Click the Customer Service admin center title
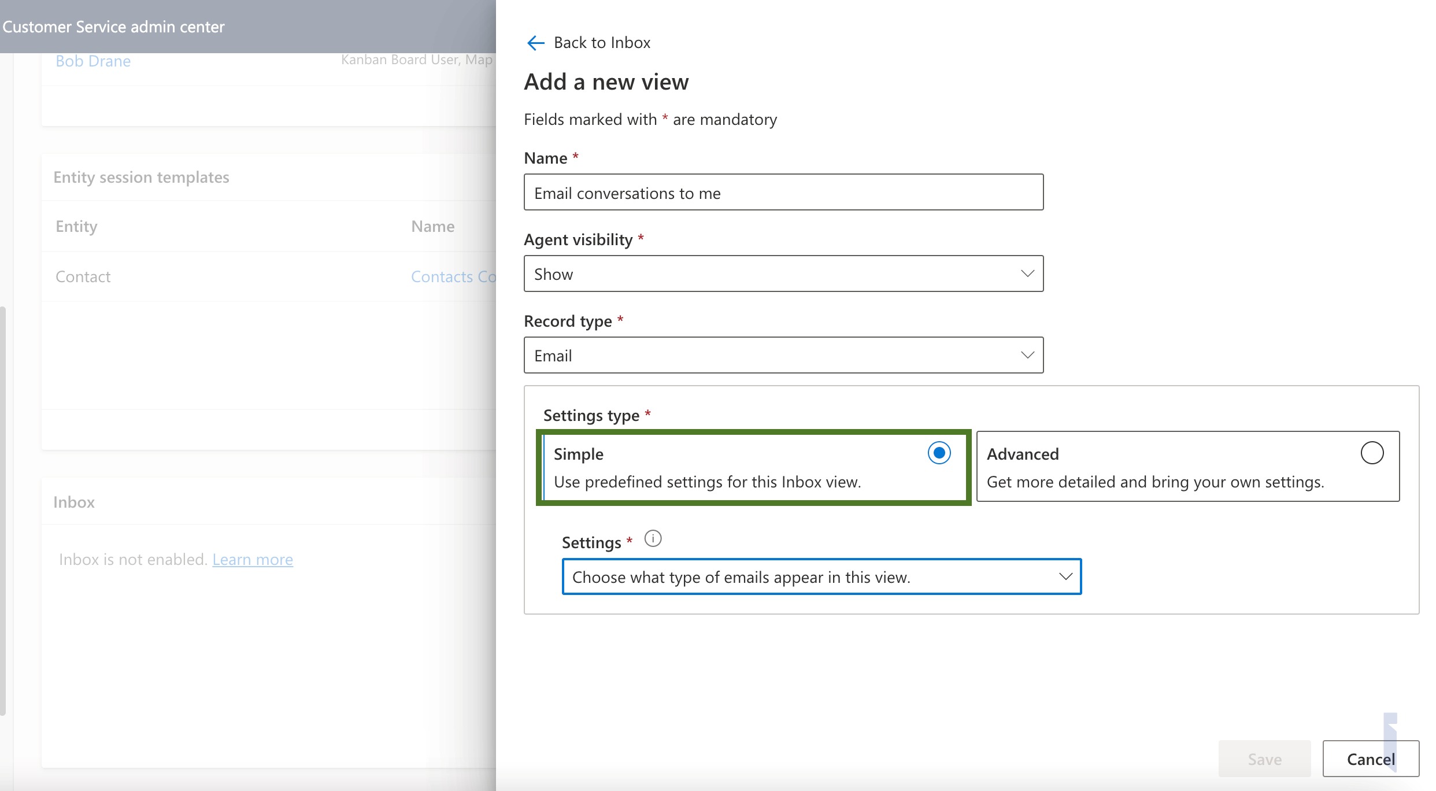Image resolution: width=1436 pixels, height=791 pixels. click(x=113, y=27)
